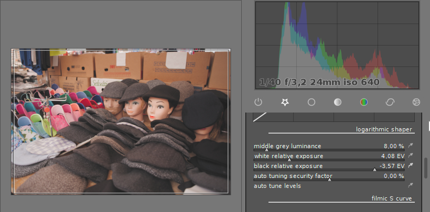This screenshot has width=430, height=212.
Task: Click the module panel vertical scrollbar
Action: click(x=425, y=168)
